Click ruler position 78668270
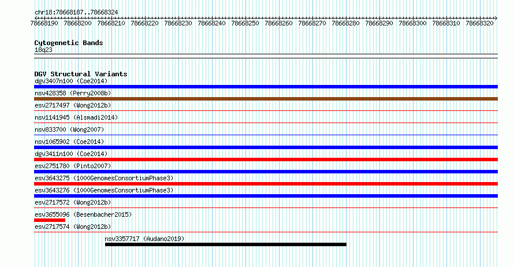 tap(312, 23)
